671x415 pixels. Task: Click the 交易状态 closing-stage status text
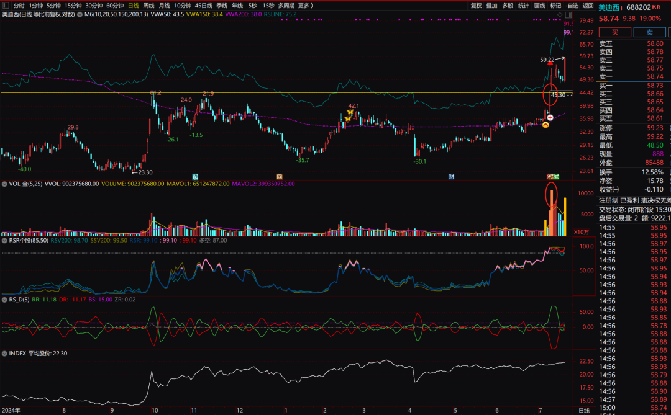634,210
